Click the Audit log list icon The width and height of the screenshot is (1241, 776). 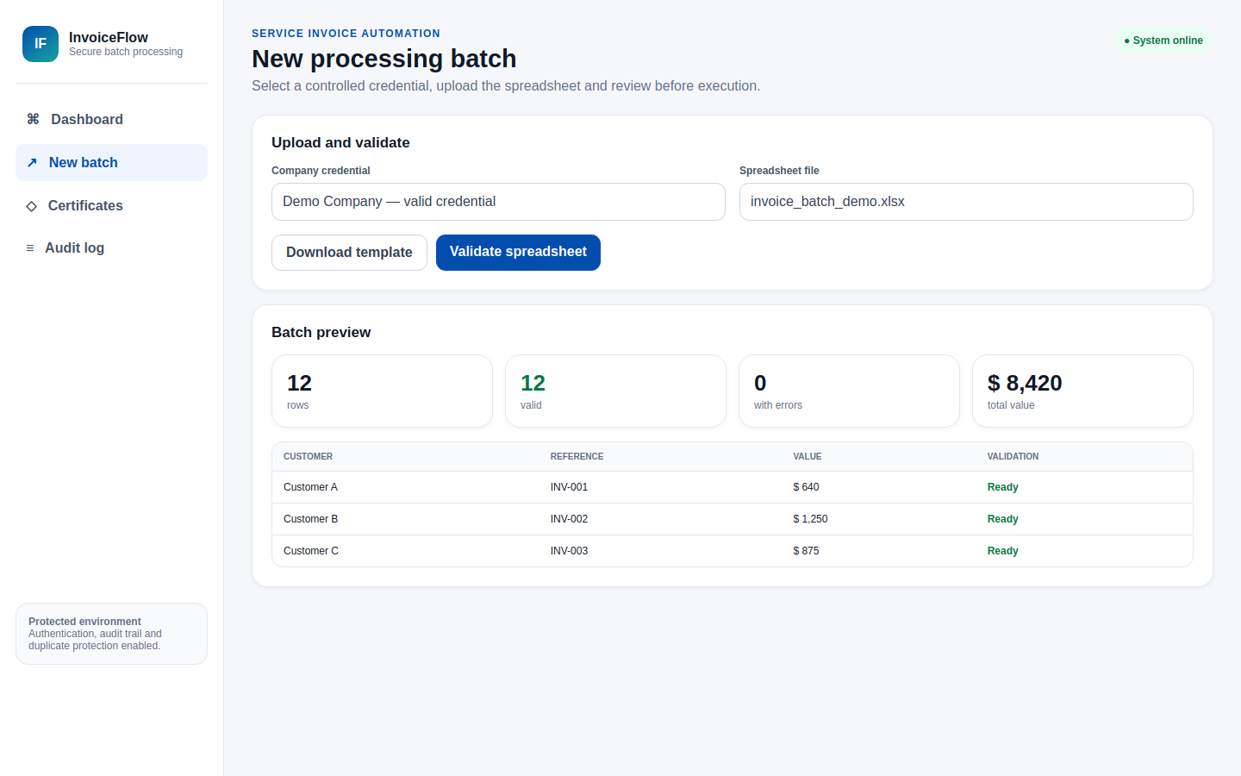[x=30, y=248]
